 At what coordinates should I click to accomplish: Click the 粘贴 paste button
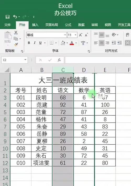[8, 38]
